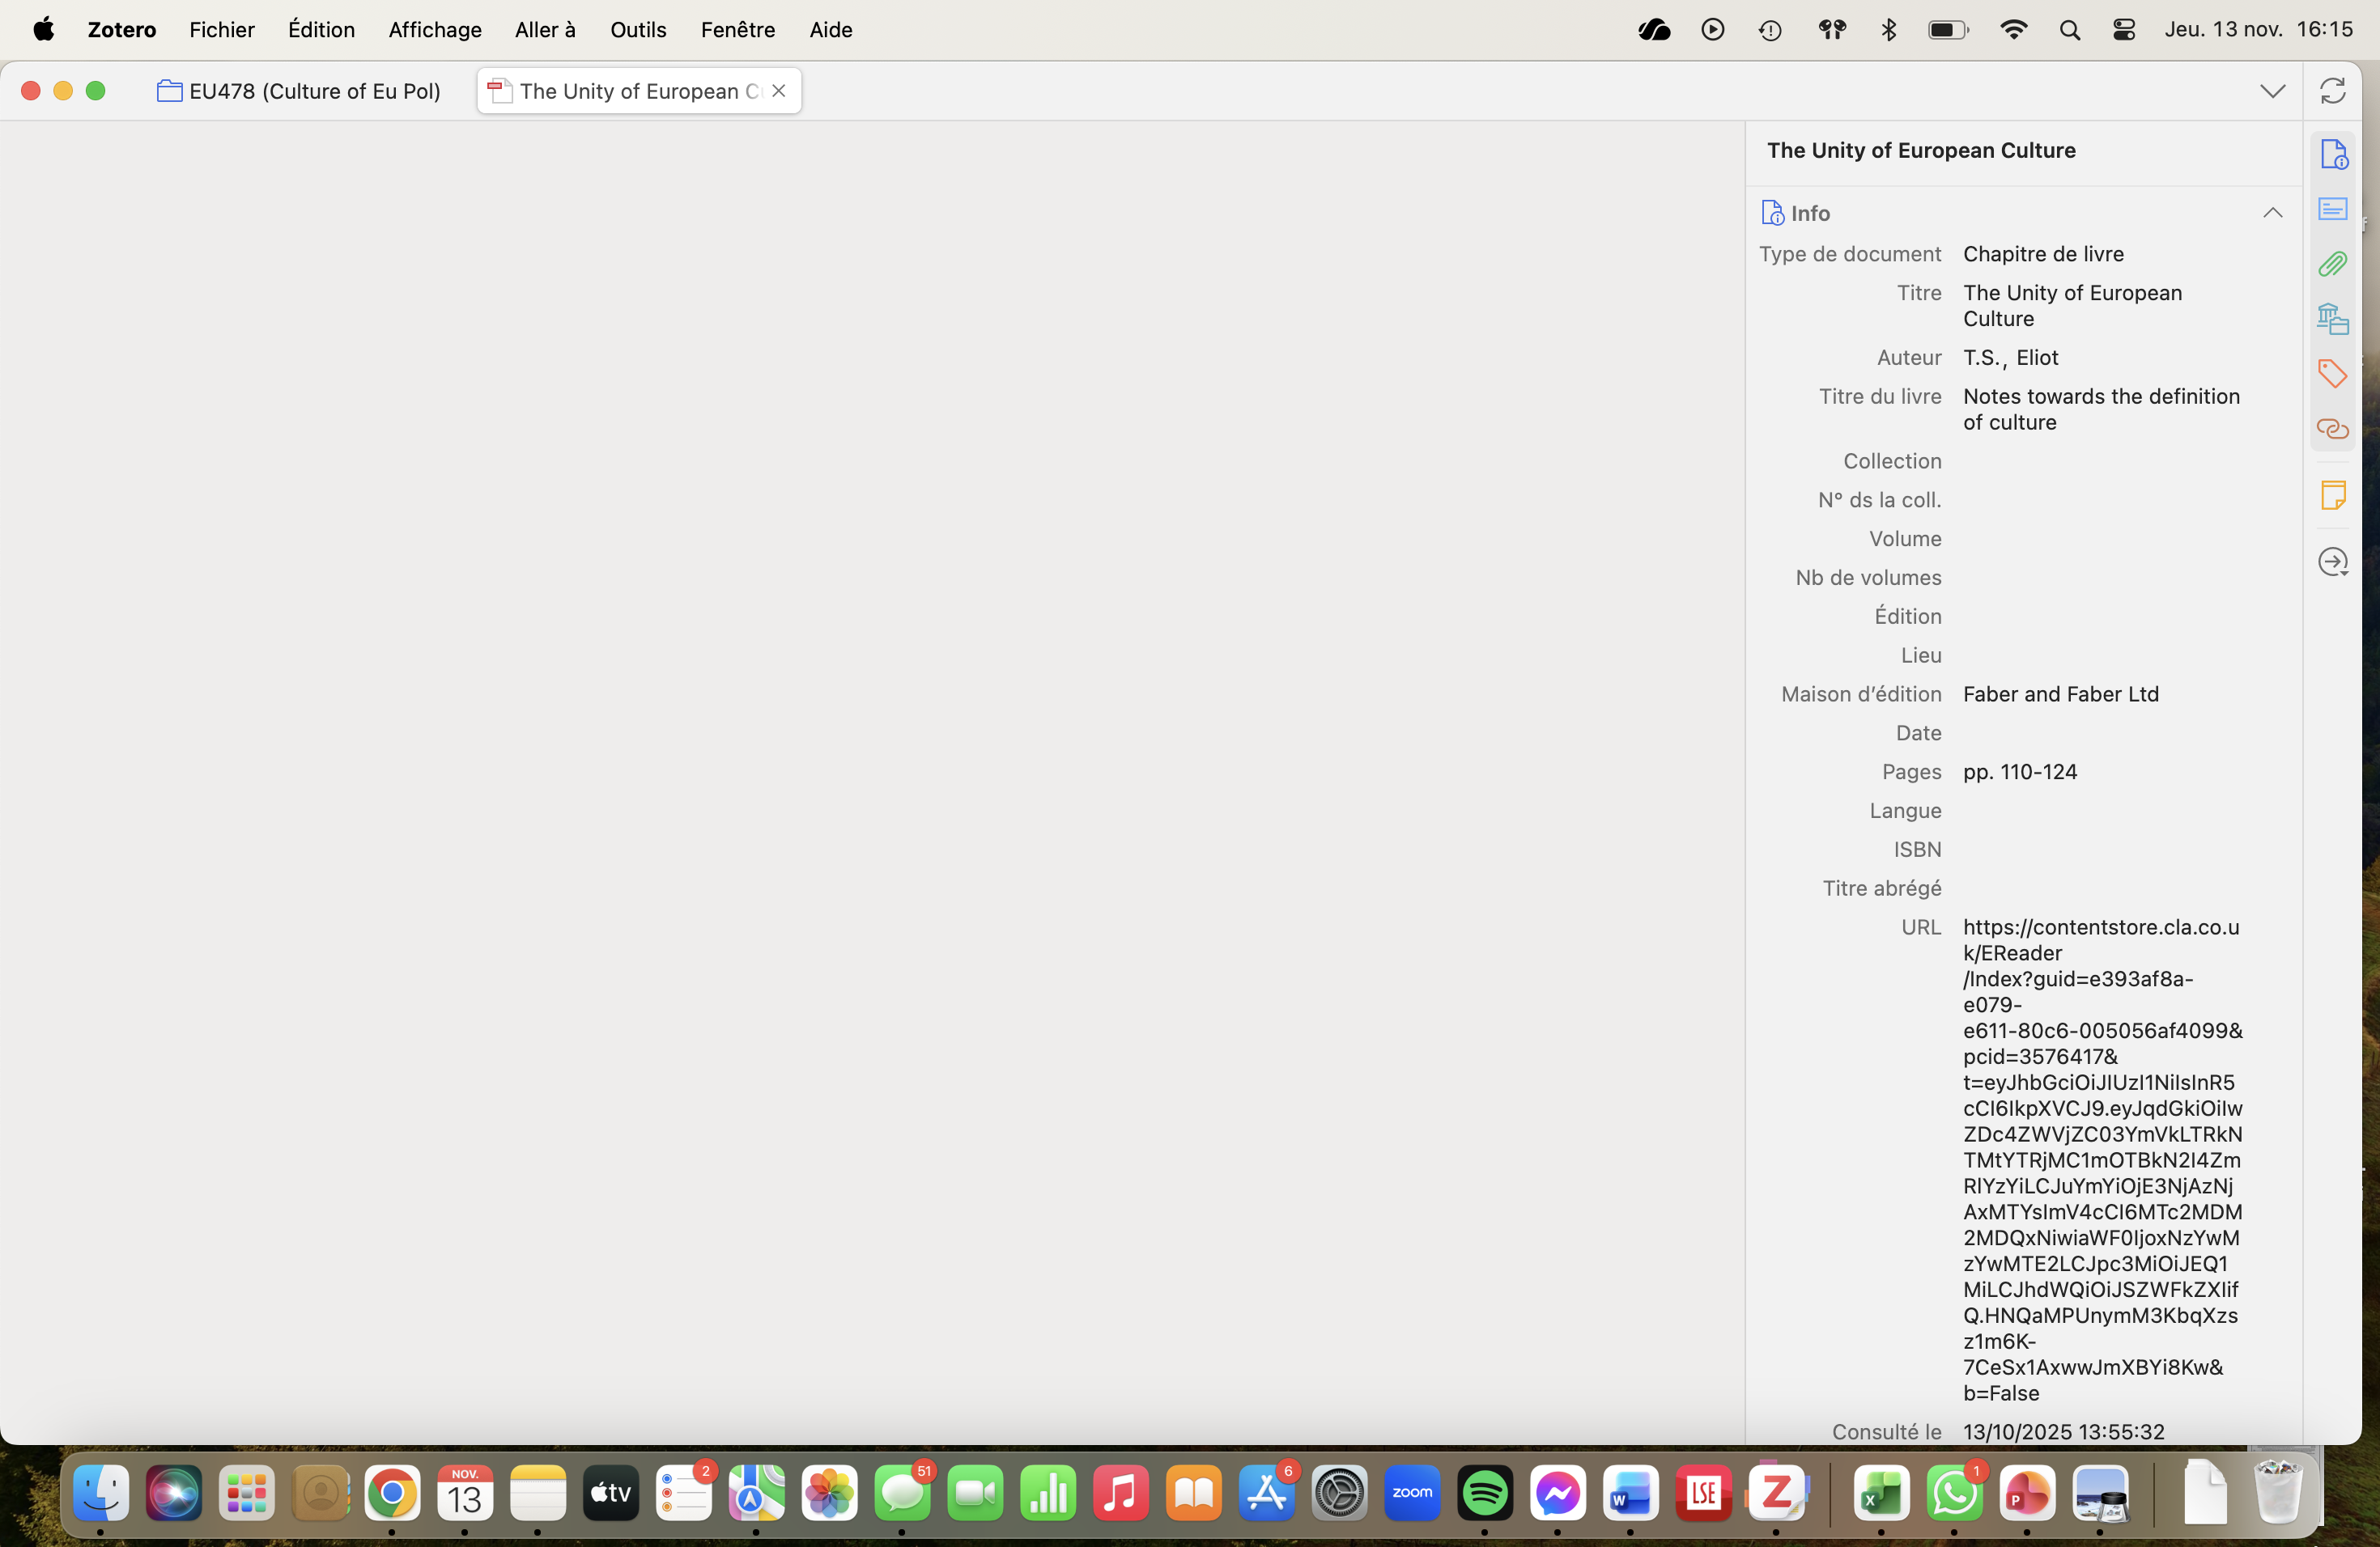This screenshot has width=2380, height=1547.
Task: Open macOS Control Center in menu bar
Action: (x=2123, y=30)
